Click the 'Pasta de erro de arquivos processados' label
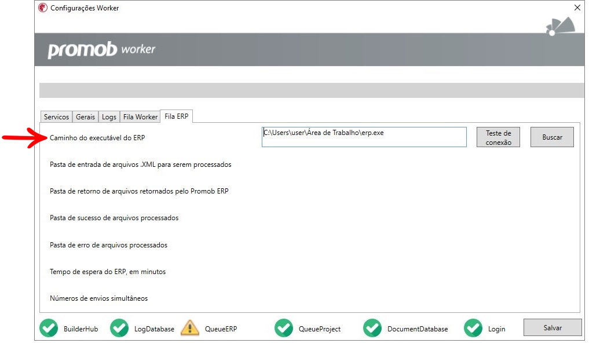This screenshot has height=343, width=589. pyautogui.click(x=108, y=245)
